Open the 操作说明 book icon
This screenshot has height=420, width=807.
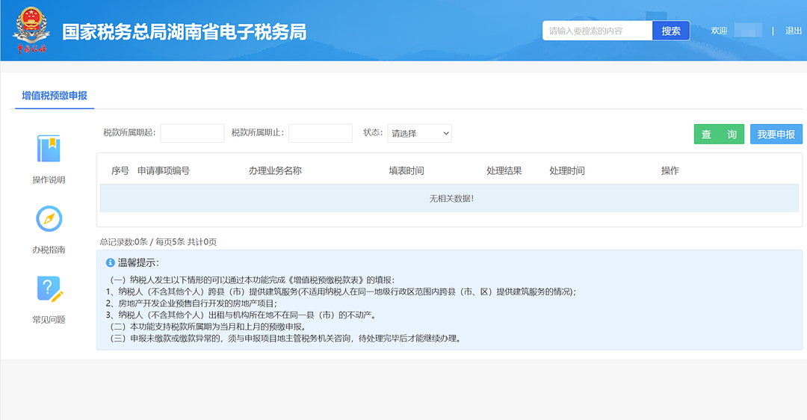point(49,149)
